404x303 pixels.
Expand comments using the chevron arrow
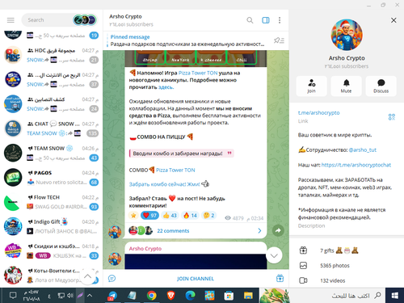[259, 231]
